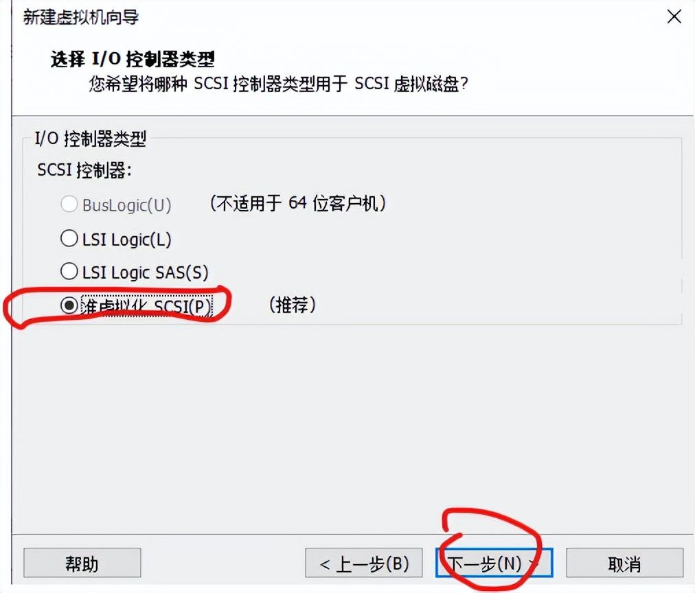
Task: Click the (推荐) recommended note
Action: click(293, 305)
